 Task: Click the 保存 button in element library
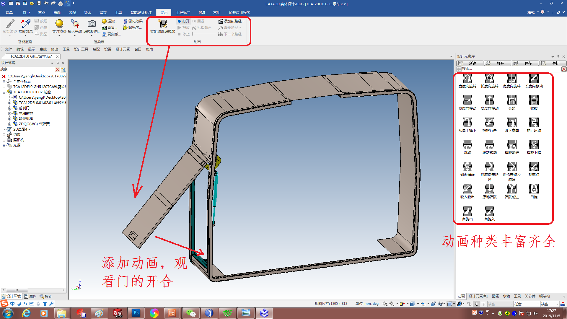(x=525, y=63)
